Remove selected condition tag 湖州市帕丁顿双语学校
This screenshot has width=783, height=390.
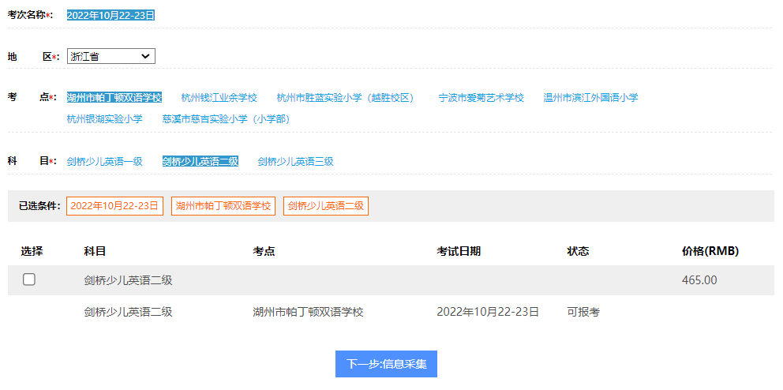223,206
